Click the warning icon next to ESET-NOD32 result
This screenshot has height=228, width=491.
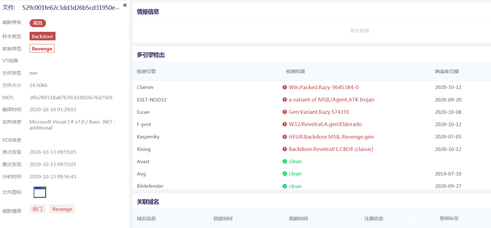click(x=285, y=100)
